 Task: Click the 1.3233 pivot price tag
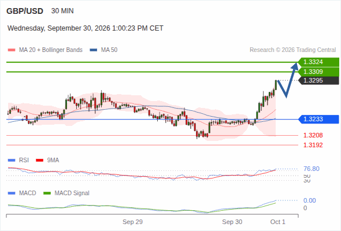coord(318,120)
